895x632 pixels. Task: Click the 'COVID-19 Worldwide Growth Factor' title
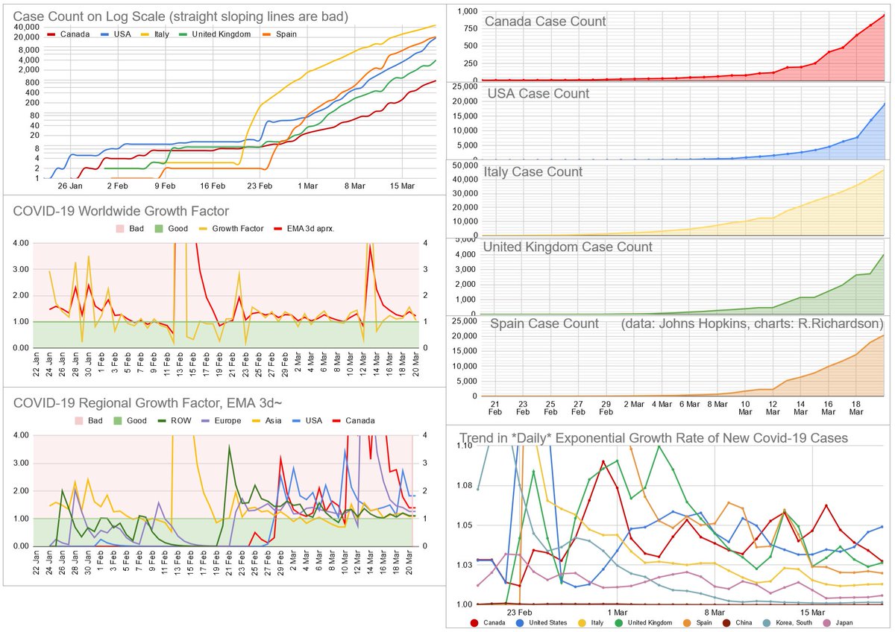click(121, 210)
